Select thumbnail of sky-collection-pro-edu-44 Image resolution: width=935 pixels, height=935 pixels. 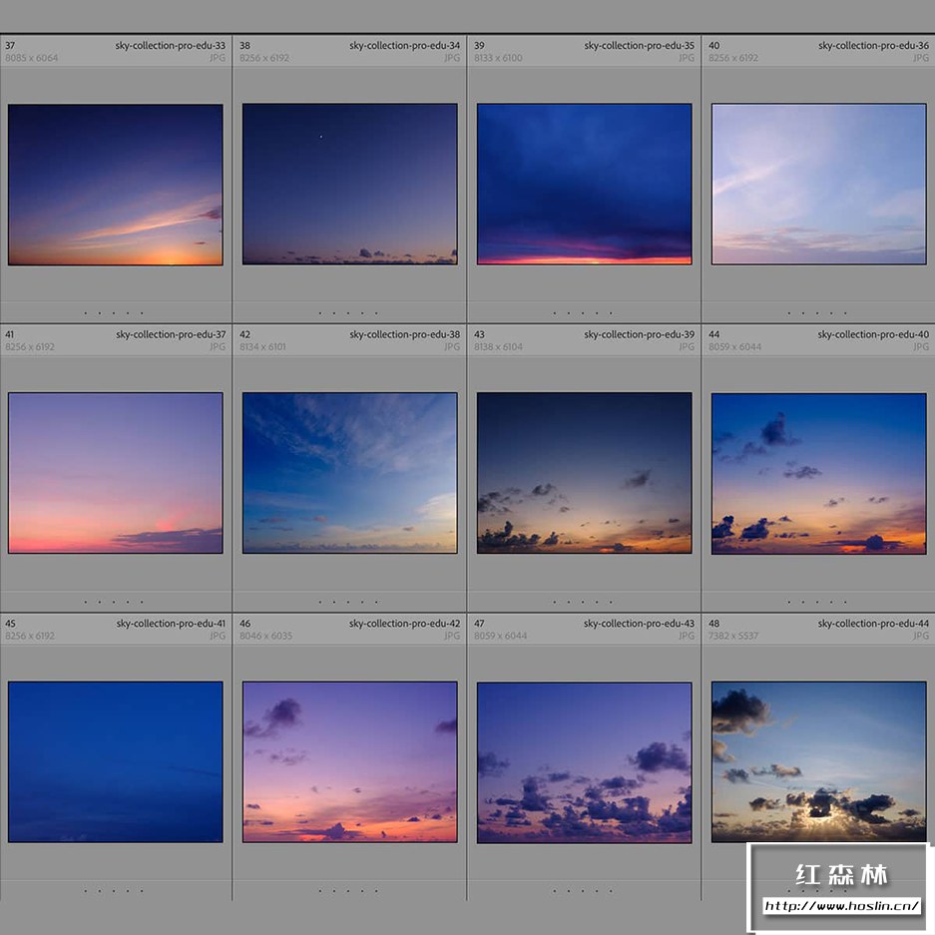coord(818,762)
